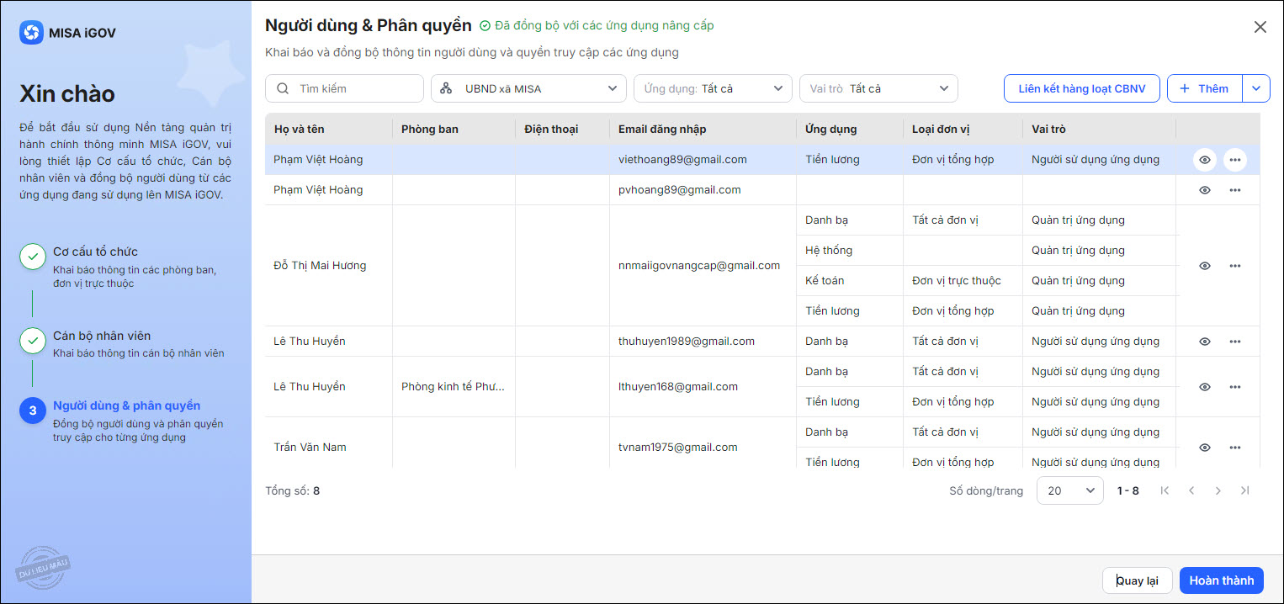Open the UBND xã MISA unit dropdown
The height and width of the screenshot is (604, 1284).
528,88
